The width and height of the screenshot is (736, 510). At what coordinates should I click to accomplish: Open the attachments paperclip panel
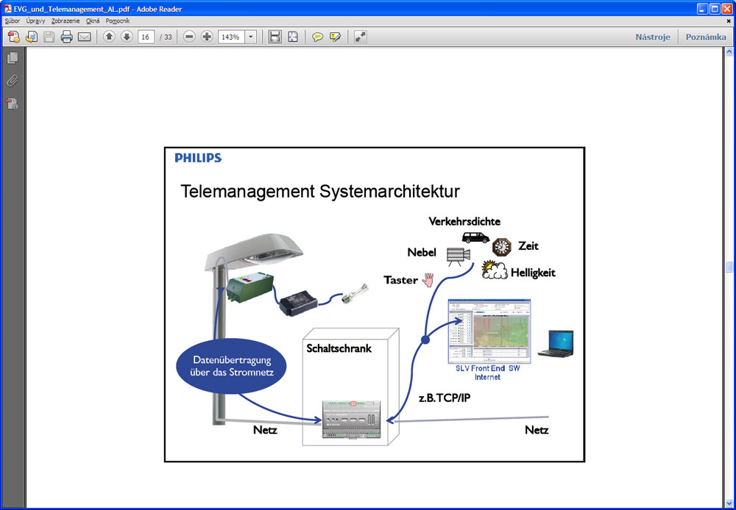tap(13, 81)
